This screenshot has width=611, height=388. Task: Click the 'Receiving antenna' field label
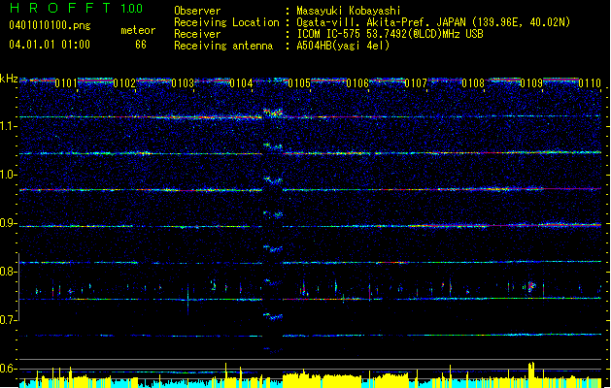[223, 46]
